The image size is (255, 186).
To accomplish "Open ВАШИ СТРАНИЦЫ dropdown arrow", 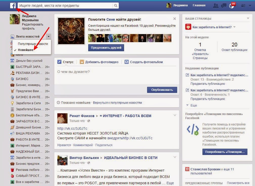I will [x=248, y=18].
